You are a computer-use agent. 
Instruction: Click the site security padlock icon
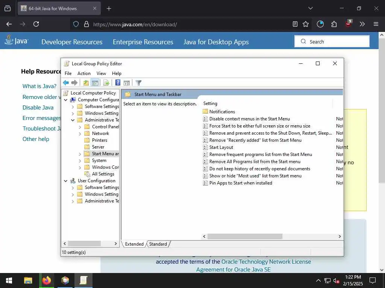[x=86, y=24]
